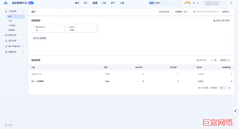
Task: Select 账户 in the sidebar
Action: click(16, 16)
